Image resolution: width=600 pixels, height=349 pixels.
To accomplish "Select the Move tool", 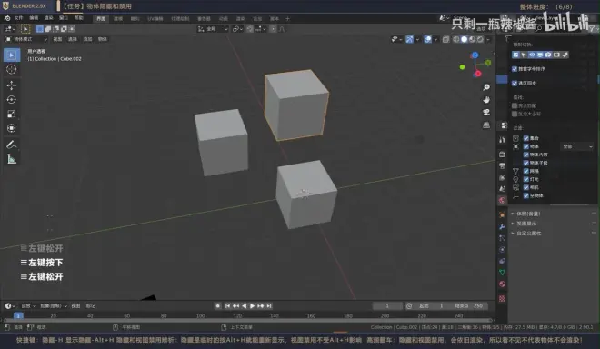I will point(12,85).
